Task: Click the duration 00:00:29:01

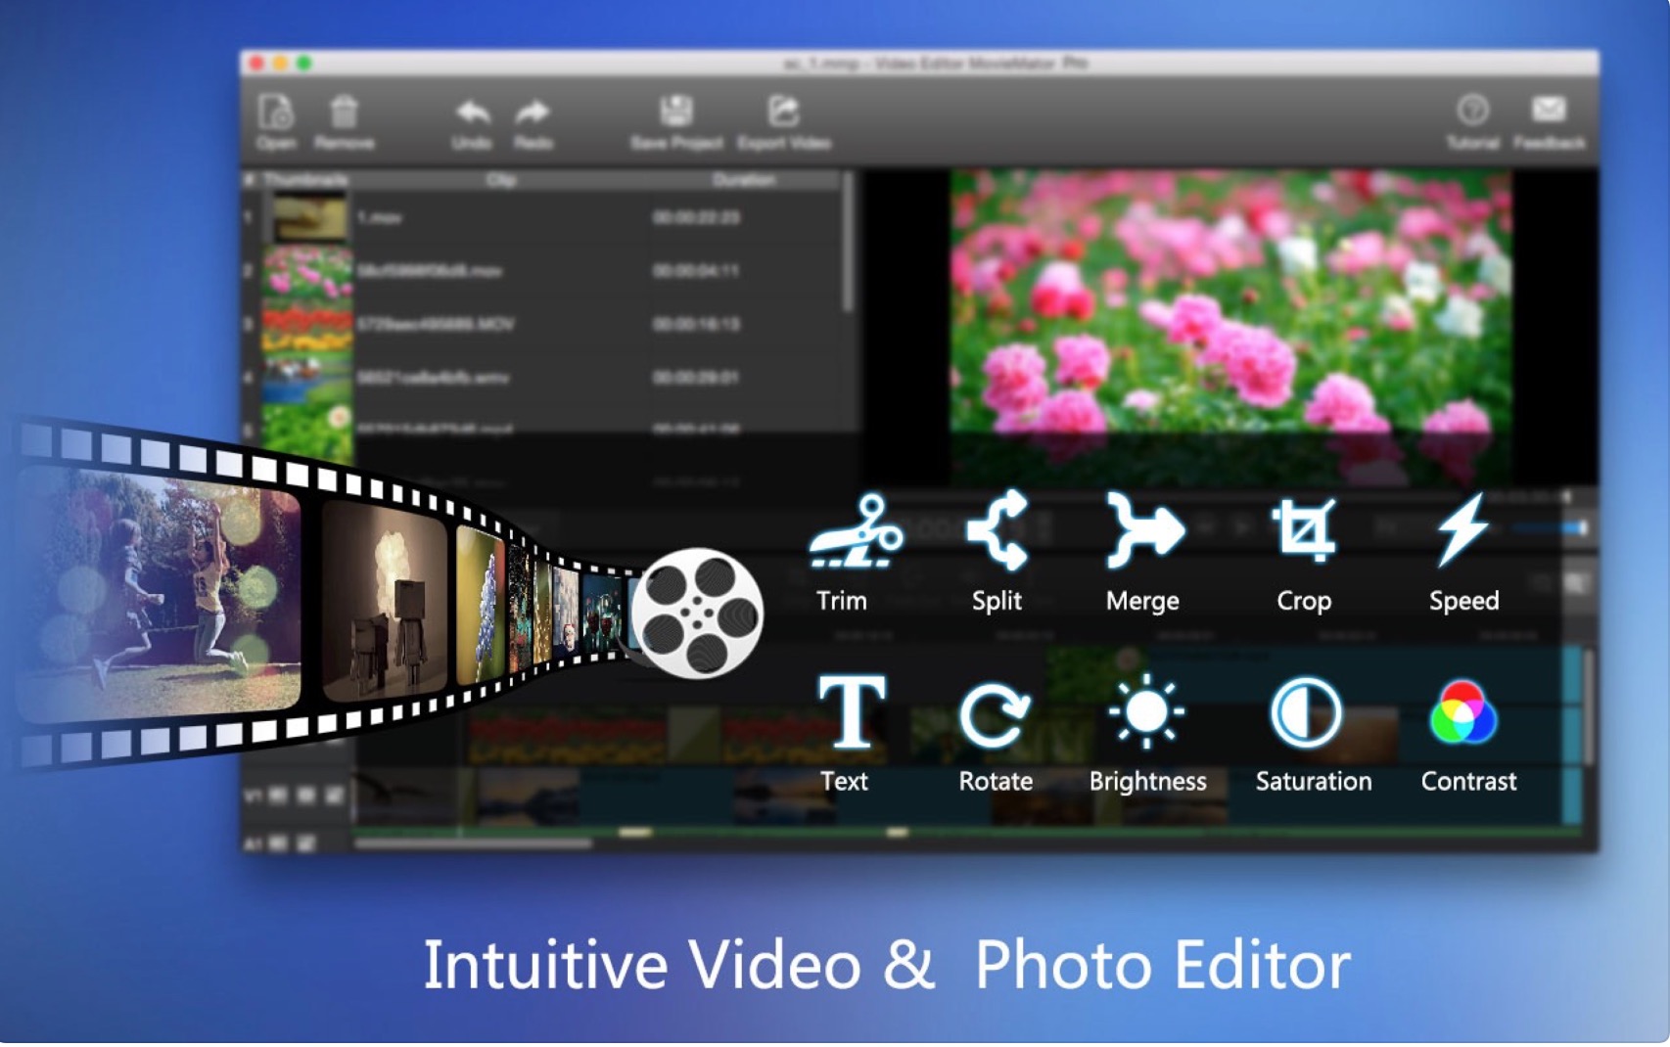Action: (x=696, y=377)
